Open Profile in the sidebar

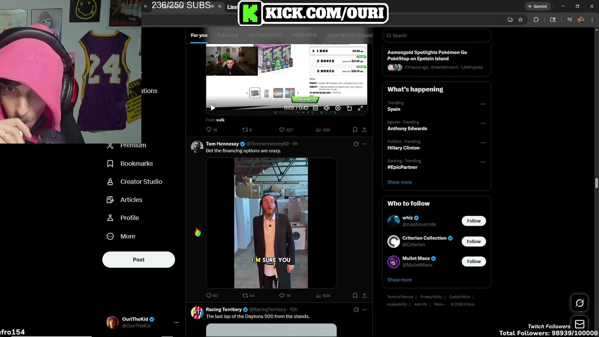(x=123, y=218)
